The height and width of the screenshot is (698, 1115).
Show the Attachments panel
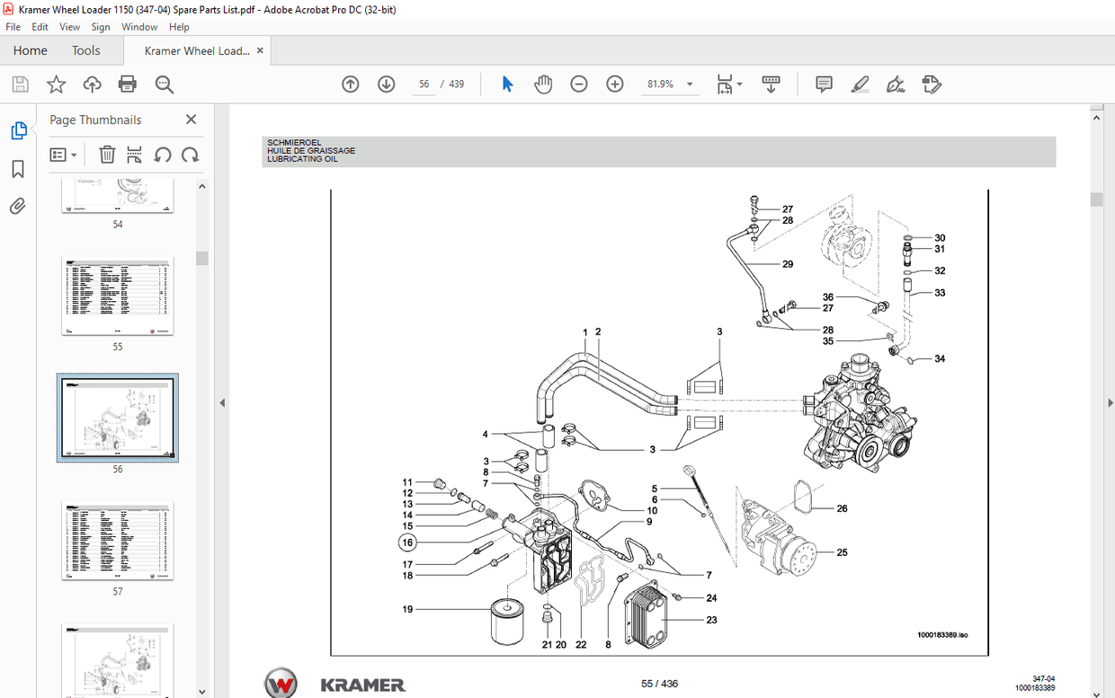(x=18, y=206)
